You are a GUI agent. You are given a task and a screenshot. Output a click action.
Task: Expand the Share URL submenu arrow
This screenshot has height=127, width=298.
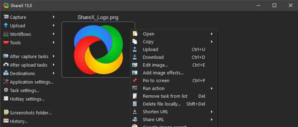(x=211, y=120)
